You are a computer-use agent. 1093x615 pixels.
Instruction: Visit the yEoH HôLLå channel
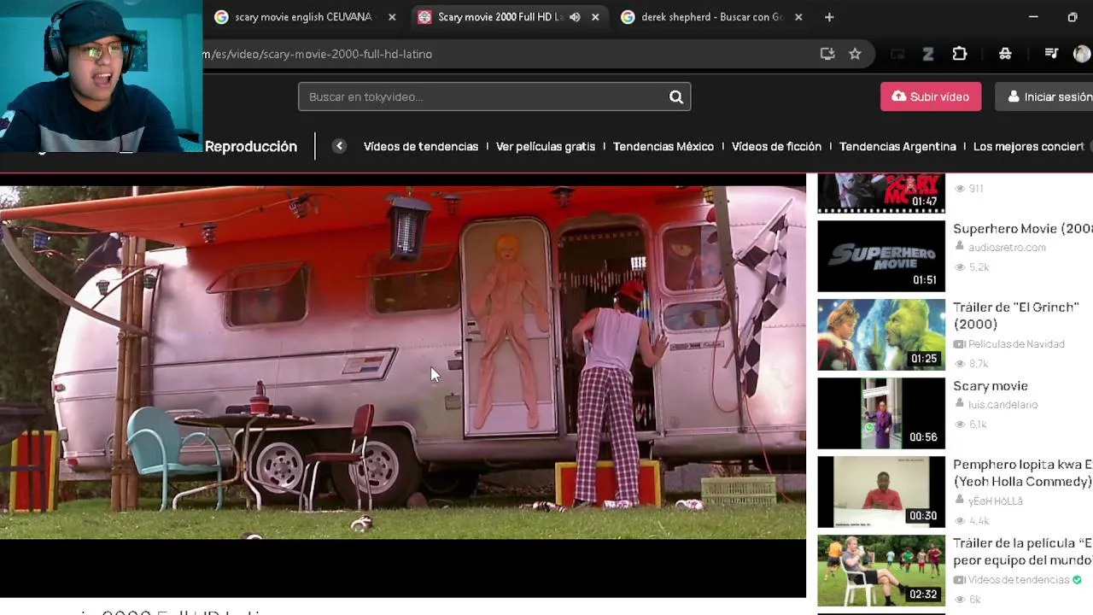[x=996, y=501]
